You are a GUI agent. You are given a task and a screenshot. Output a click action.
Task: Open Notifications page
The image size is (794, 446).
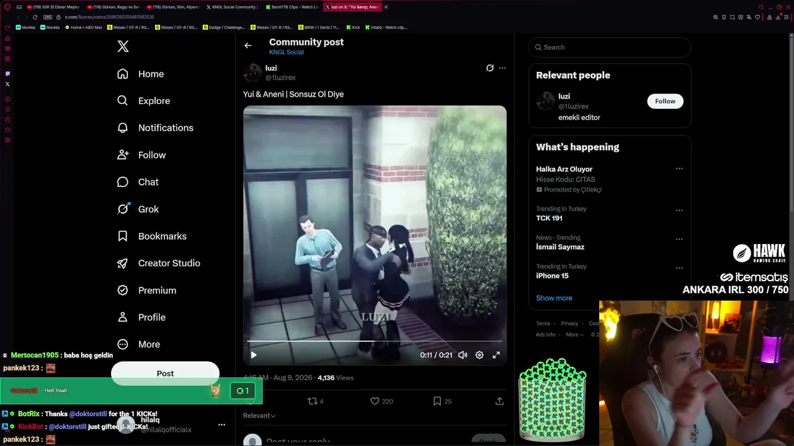[155, 128]
